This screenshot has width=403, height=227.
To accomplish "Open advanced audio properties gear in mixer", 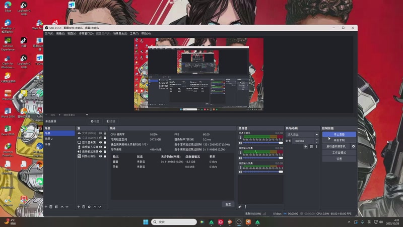I will 240,207.
